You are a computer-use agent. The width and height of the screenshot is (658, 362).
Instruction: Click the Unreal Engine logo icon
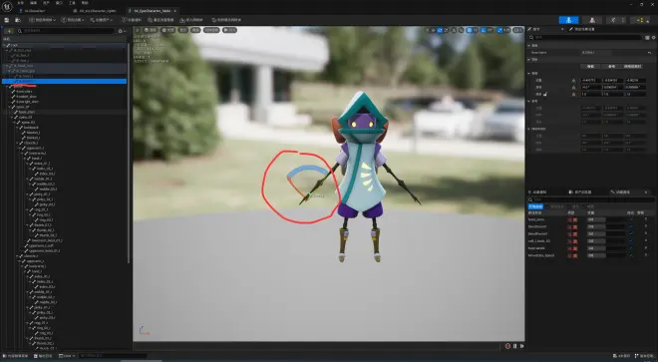pyautogui.click(x=7, y=7)
